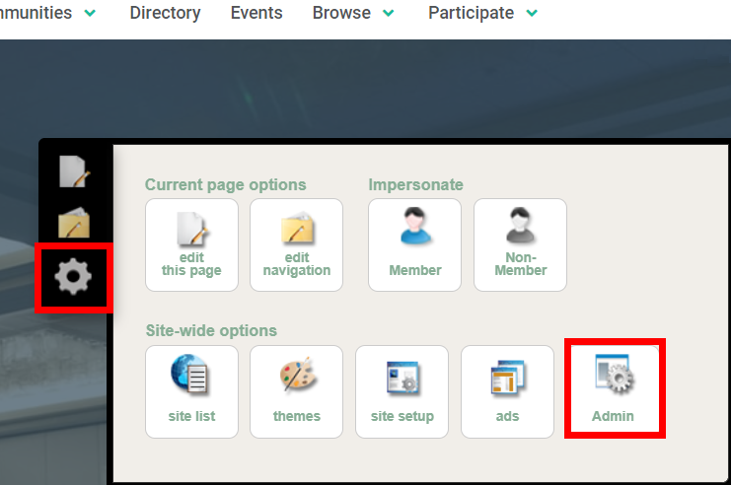This screenshot has height=485, width=731.
Task: Impersonate a Non-Member user
Action: pos(520,245)
